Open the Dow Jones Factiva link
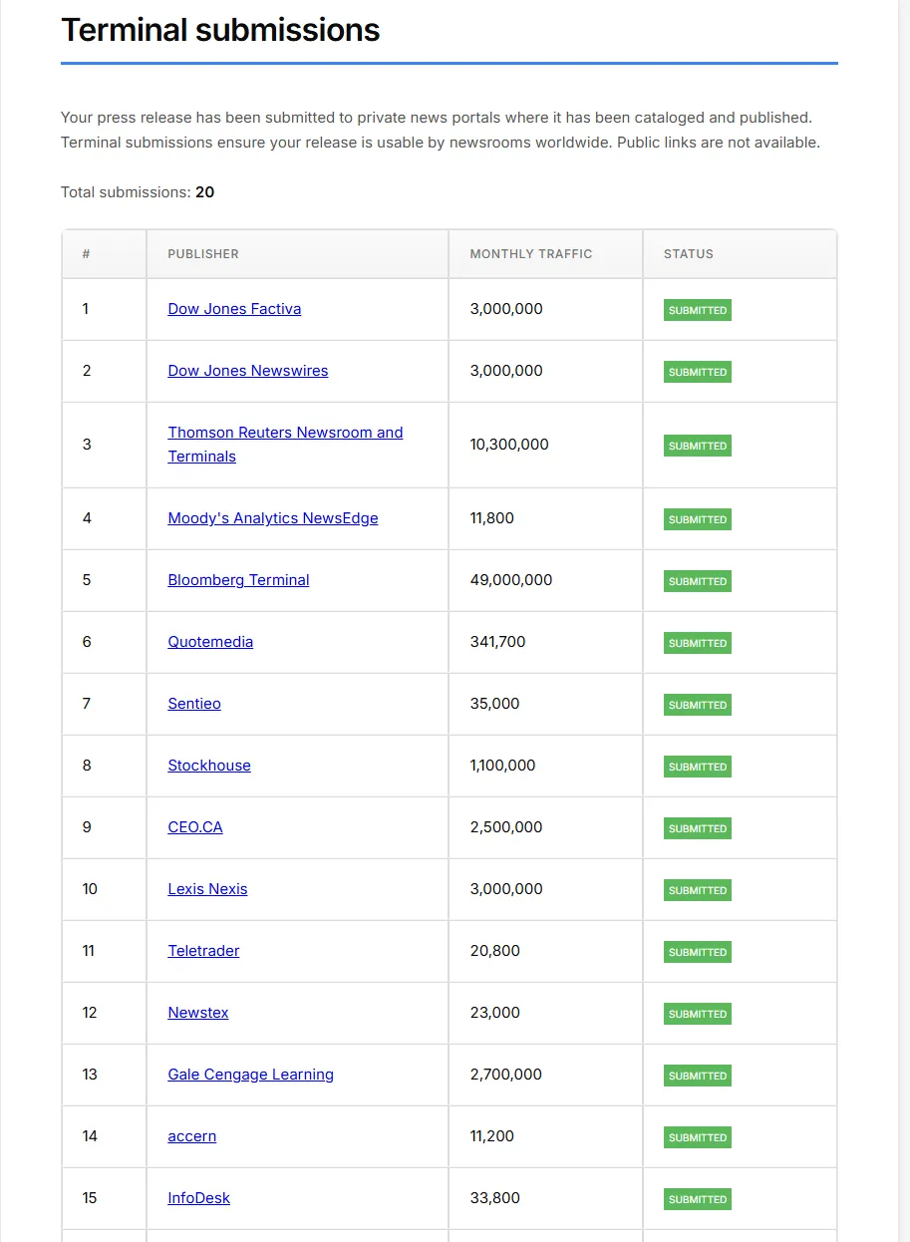Screen dimensions: 910x1242 coord(234,309)
